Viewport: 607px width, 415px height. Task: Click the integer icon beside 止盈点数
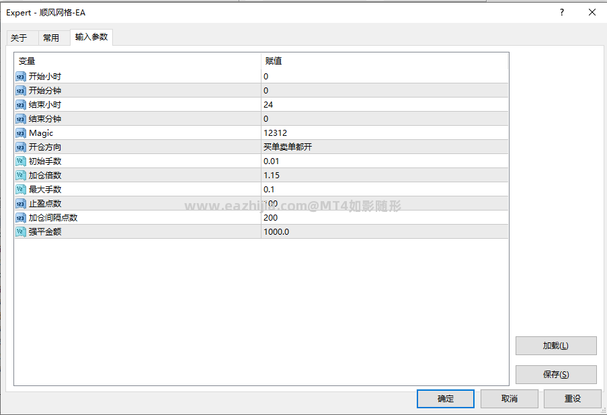coord(21,204)
